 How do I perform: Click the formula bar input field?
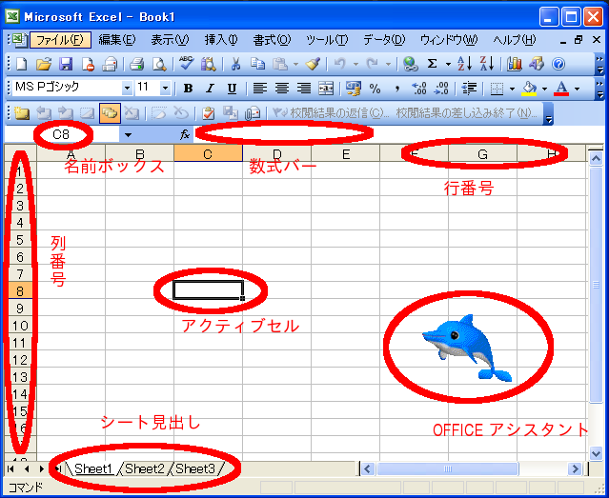pos(381,134)
